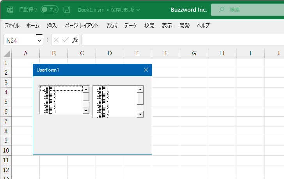
Task: Click the search box in title bar
Action: click(x=247, y=10)
